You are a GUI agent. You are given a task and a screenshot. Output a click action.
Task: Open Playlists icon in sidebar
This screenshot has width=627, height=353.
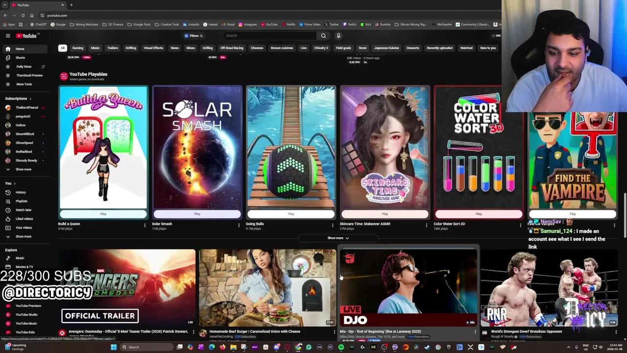(8, 201)
